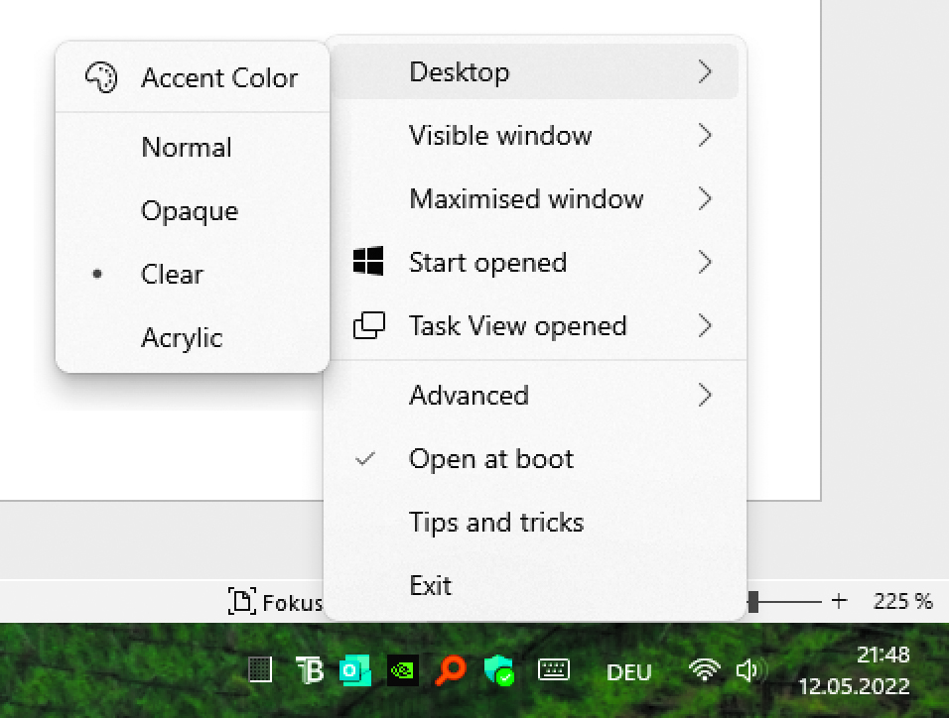
Task: Expand Visible window submenu
Action: 535,136
